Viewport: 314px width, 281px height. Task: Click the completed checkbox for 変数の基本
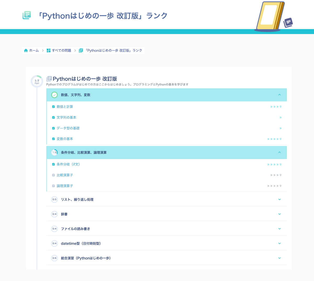53,139
